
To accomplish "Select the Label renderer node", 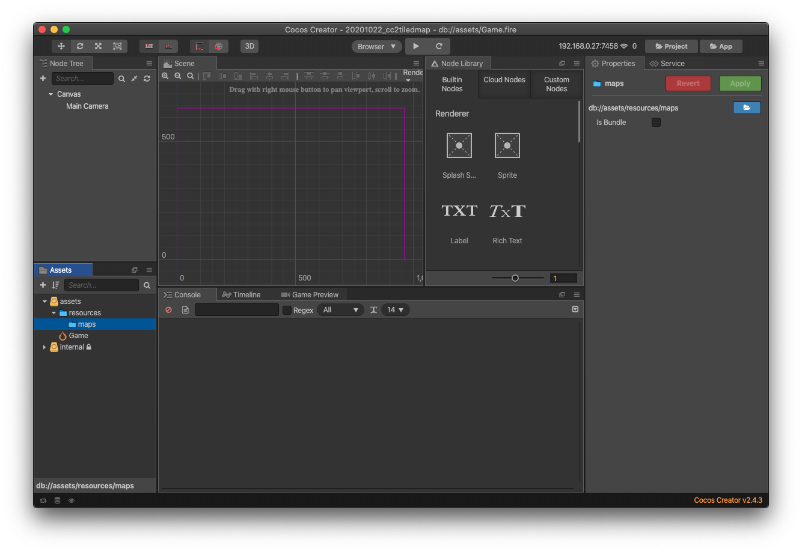I will [459, 222].
